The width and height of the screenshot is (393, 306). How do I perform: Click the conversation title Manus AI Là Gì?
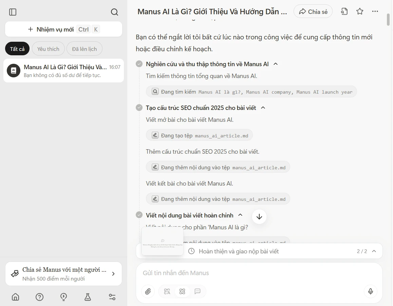(212, 12)
